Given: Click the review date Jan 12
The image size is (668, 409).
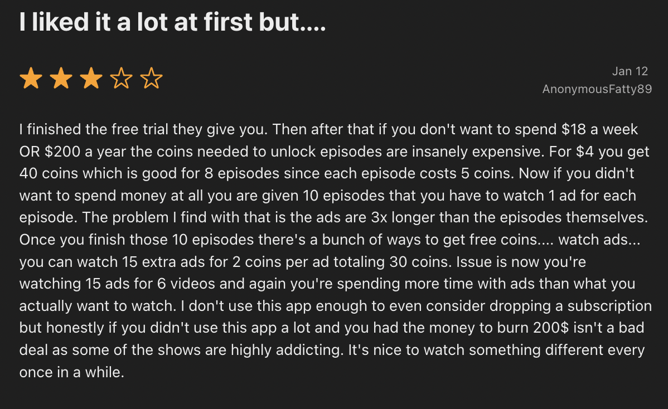Looking at the screenshot, I should pyautogui.click(x=630, y=71).
